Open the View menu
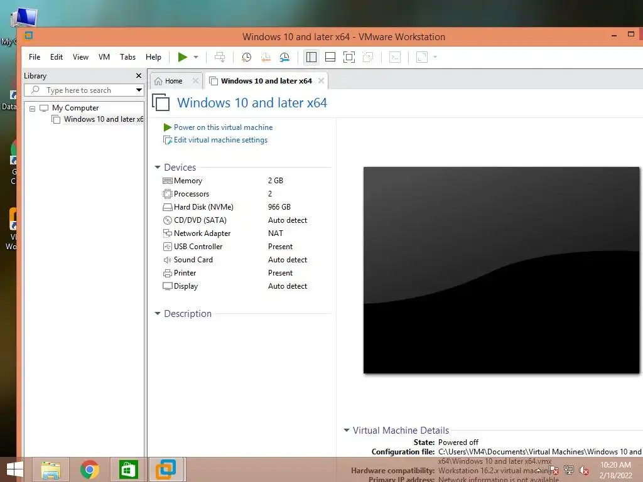The width and height of the screenshot is (643, 482). point(81,57)
